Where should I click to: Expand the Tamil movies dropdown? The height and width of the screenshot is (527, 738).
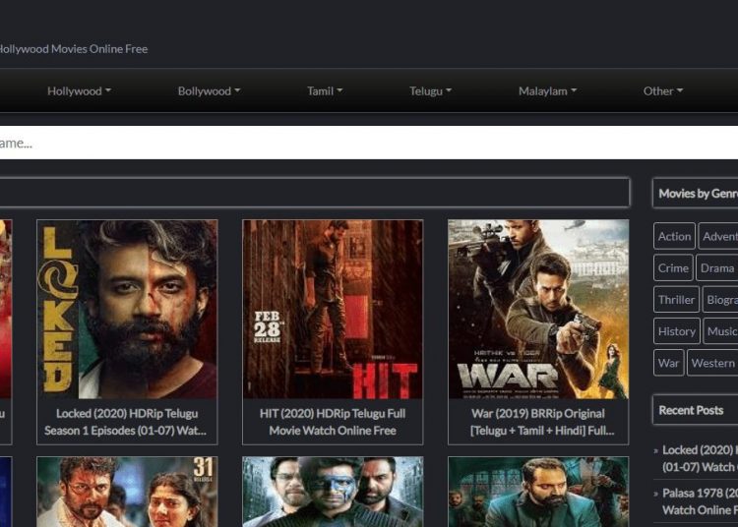point(325,91)
